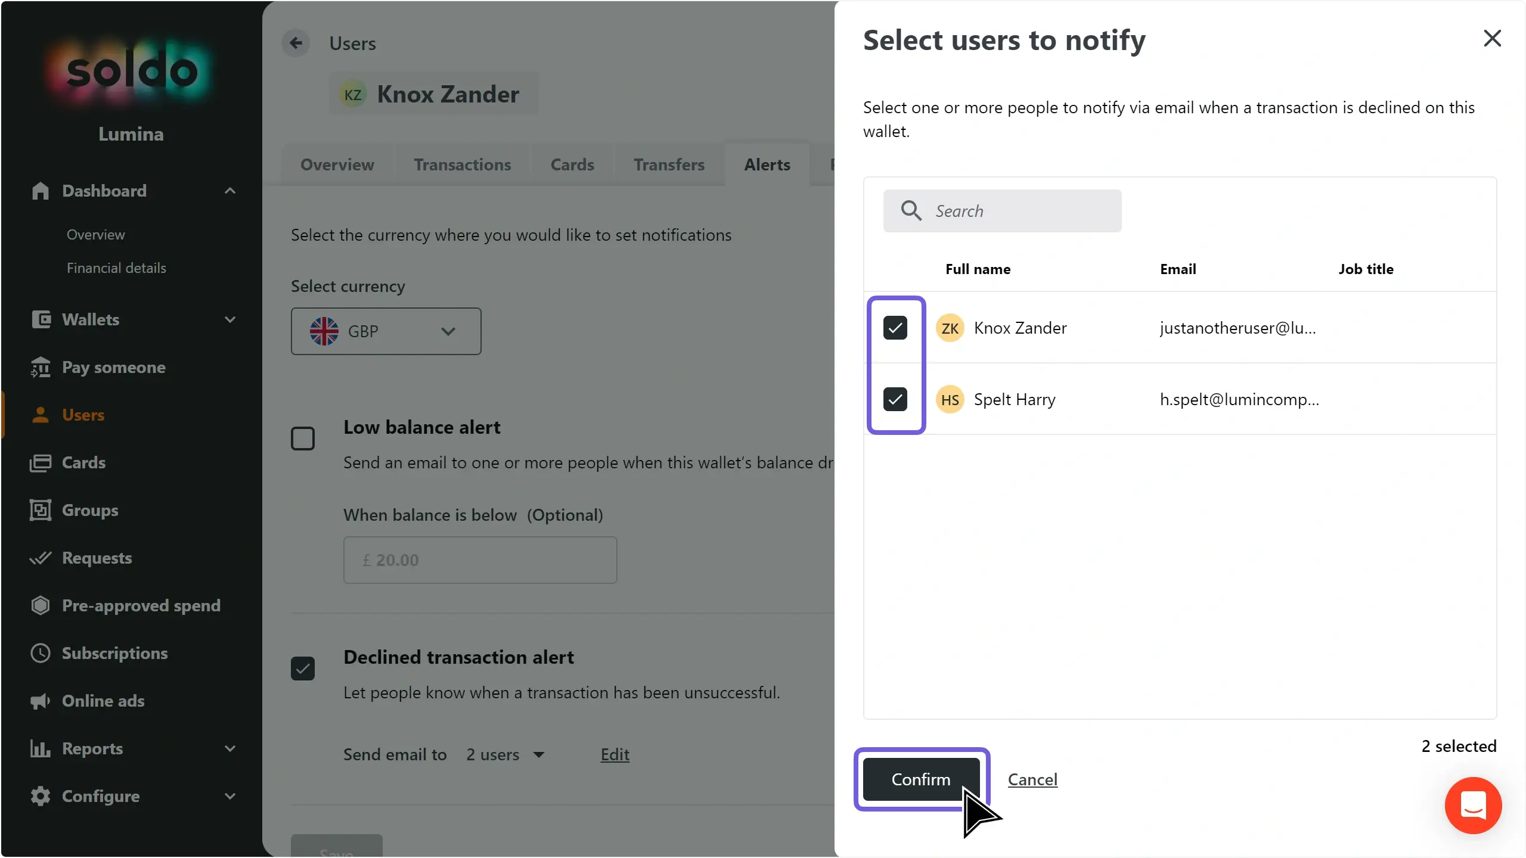This screenshot has width=1526, height=858.
Task: Click the Wallets icon in sidebar
Action: coord(41,319)
